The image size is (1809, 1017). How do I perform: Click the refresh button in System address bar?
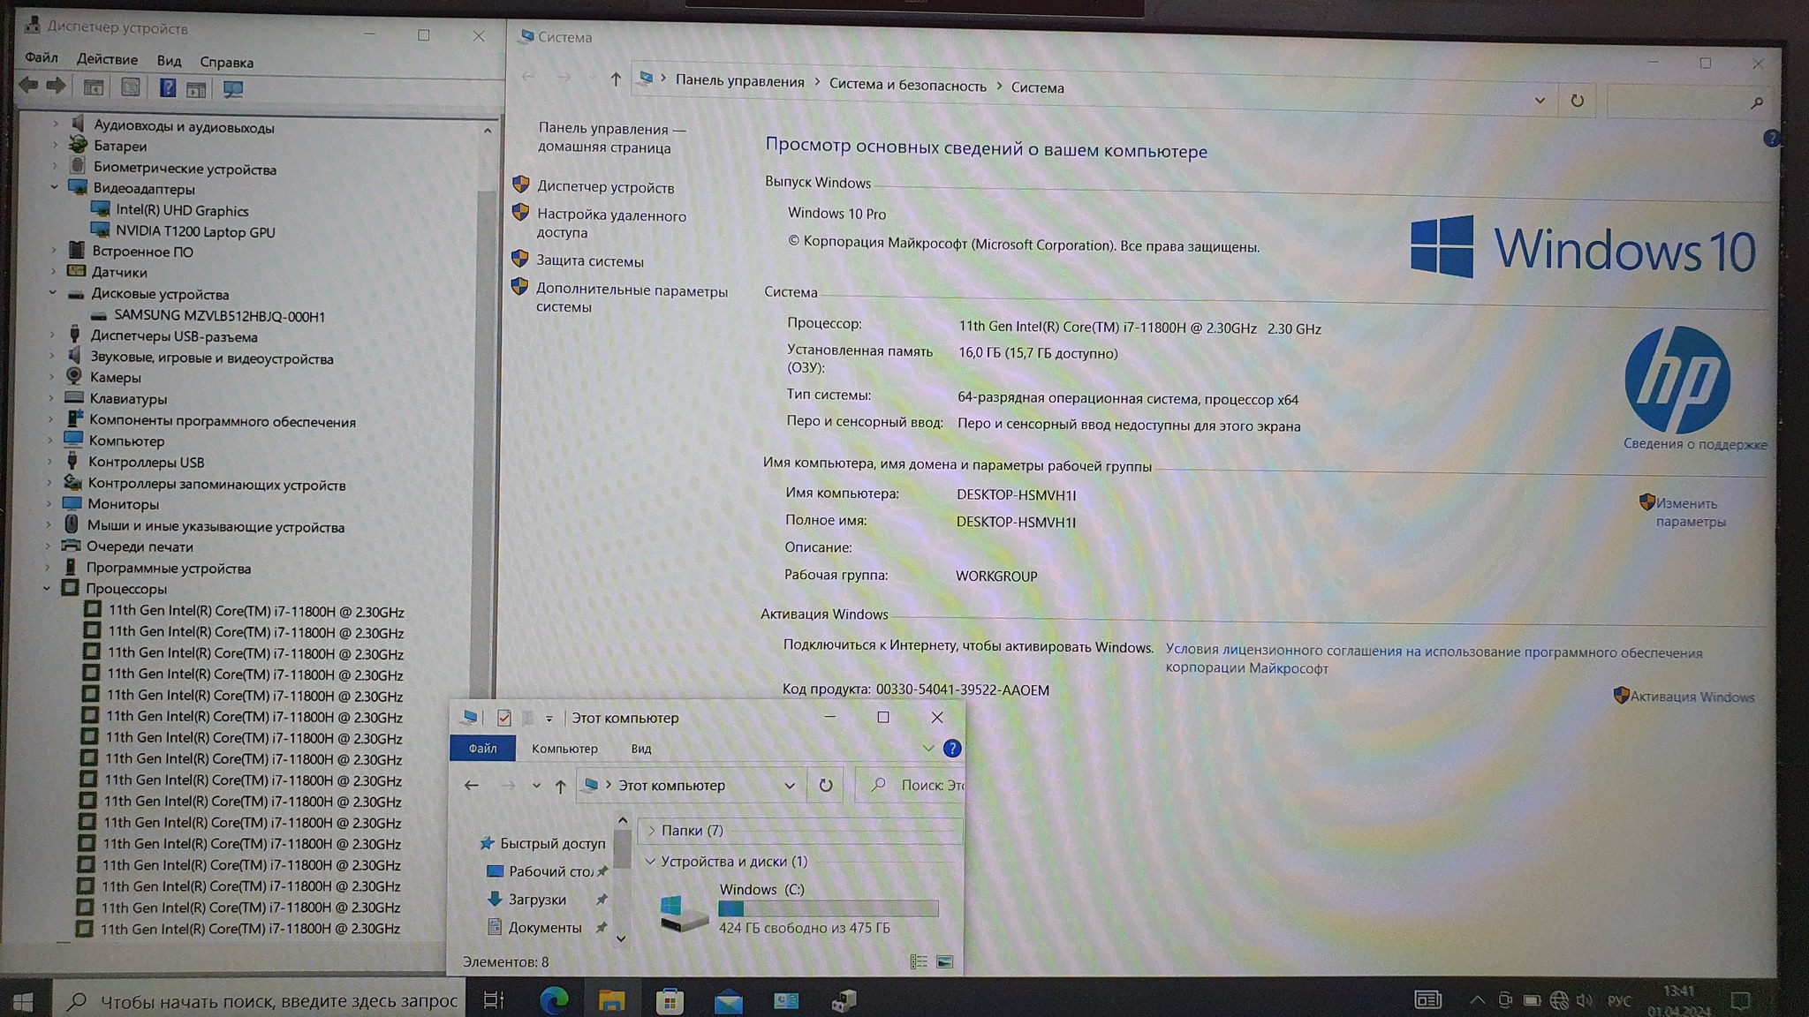point(1577,101)
